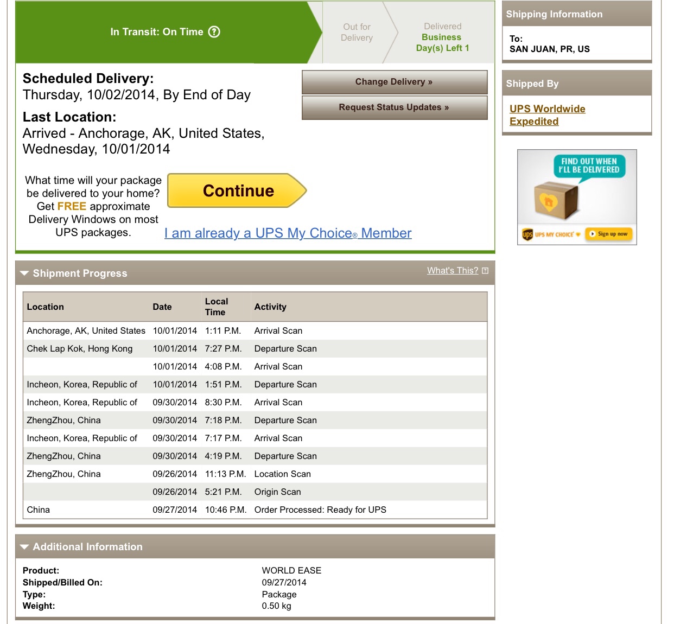
Task: Click the ZhengZhou row with 7:18 P.M. time
Action: tap(255, 421)
